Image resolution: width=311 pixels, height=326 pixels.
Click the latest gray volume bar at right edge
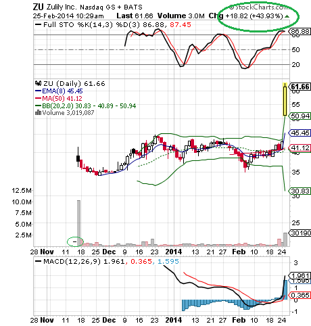285,239
